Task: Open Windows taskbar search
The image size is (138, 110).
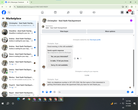Action: [8, 103]
